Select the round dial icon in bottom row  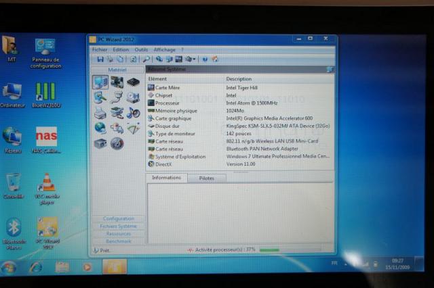[x=117, y=143]
